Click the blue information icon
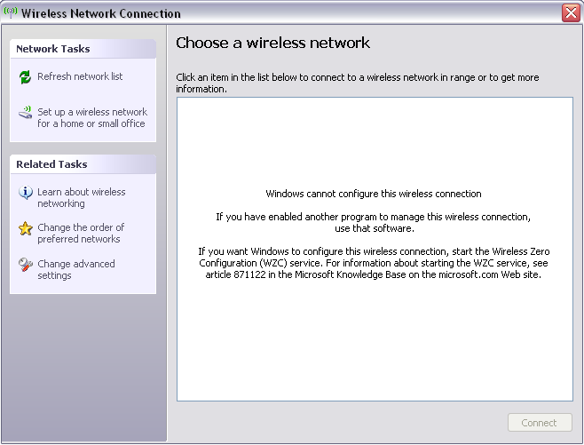This screenshot has height=445, width=584. click(x=26, y=193)
